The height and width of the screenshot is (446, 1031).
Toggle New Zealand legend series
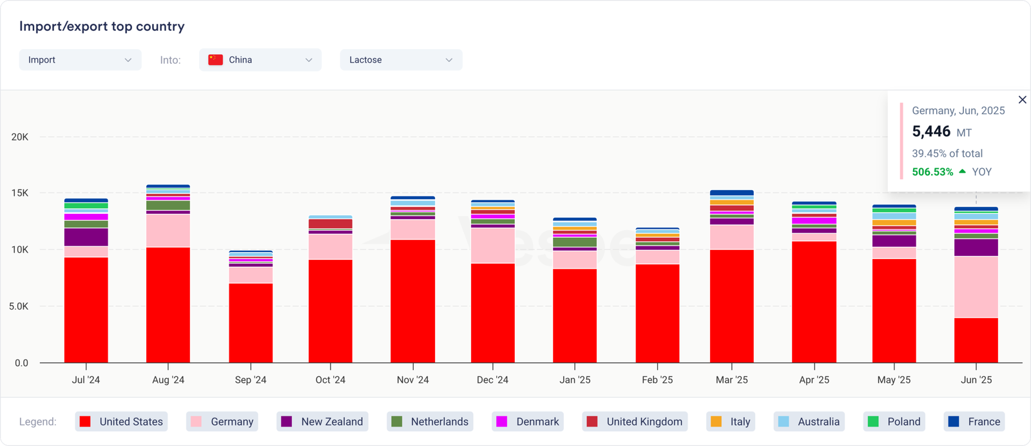[x=322, y=422]
